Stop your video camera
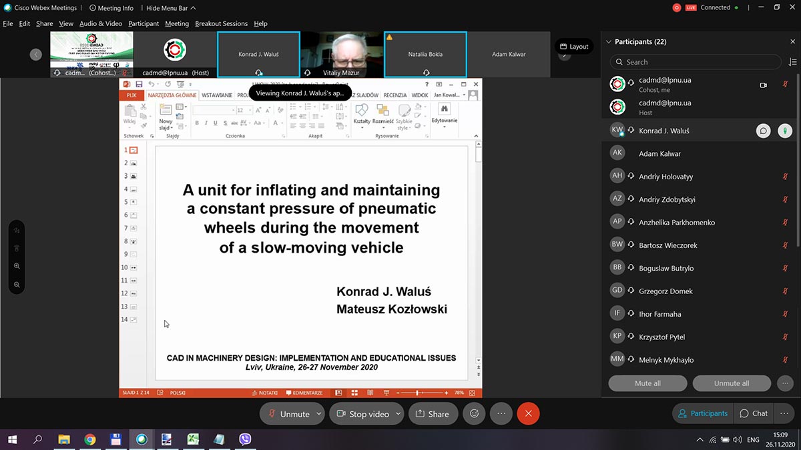801x450 pixels. 362,414
